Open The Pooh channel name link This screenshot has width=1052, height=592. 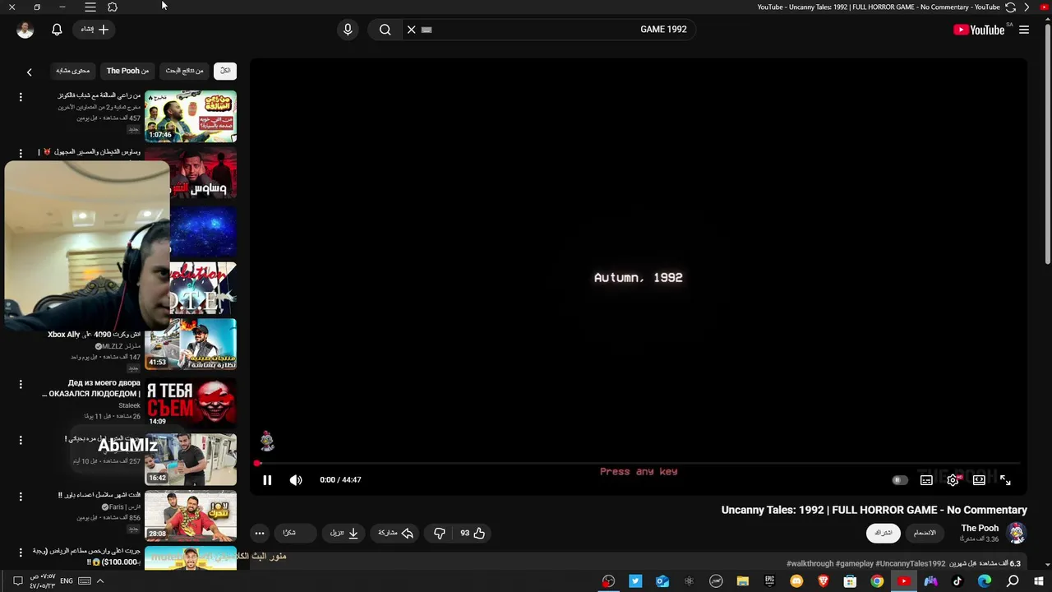(980, 528)
